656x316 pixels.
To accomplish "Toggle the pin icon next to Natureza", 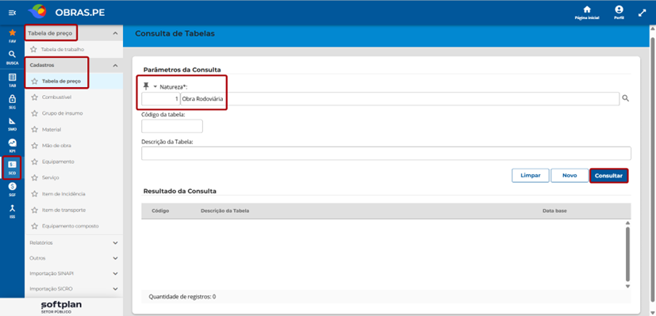I will point(146,86).
